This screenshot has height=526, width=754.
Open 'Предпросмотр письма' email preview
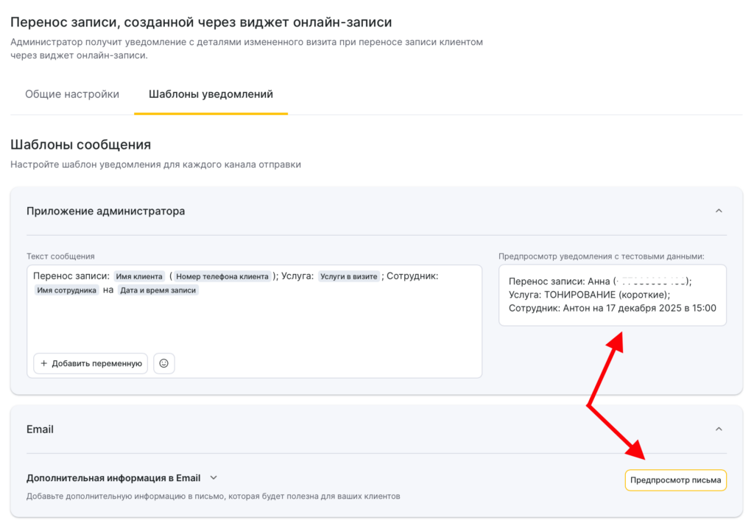click(675, 480)
